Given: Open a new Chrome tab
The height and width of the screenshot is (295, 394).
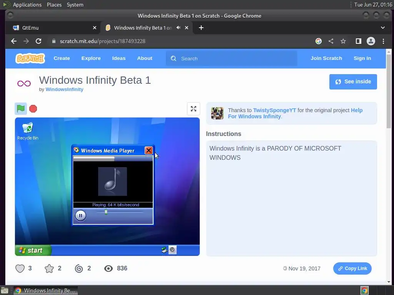Looking at the screenshot, I should [x=201, y=28].
